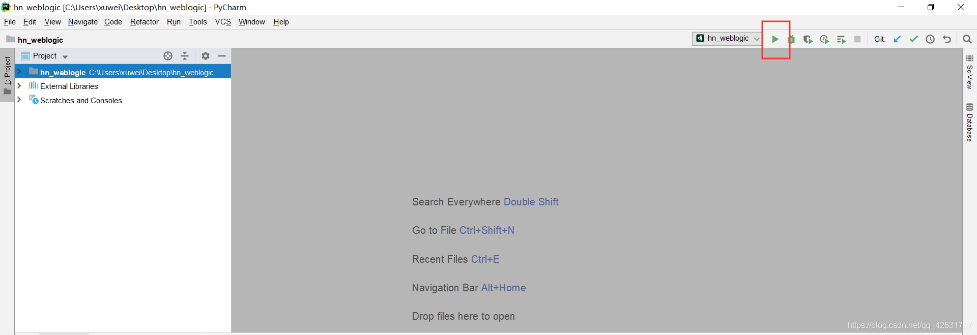Hide the Project tool window
This screenshot has height=335, width=977.
[x=222, y=56]
